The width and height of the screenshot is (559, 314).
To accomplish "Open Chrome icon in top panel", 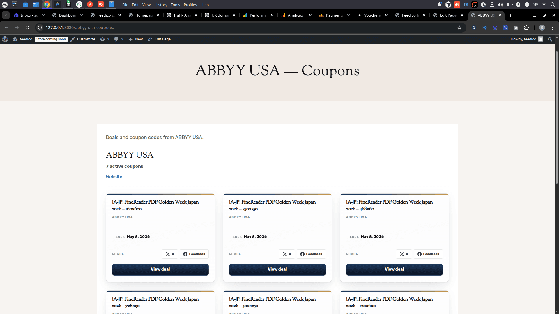I will pos(47,4).
